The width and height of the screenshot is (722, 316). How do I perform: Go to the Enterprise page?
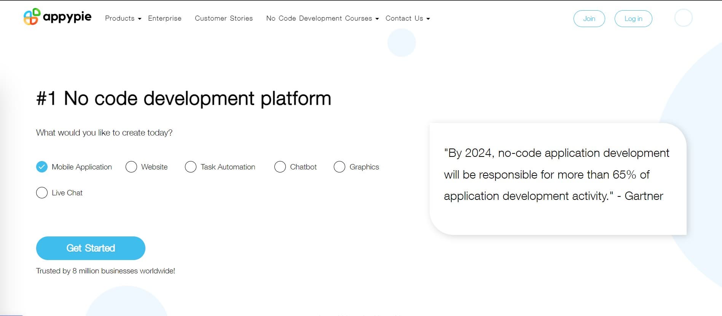pos(165,18)
